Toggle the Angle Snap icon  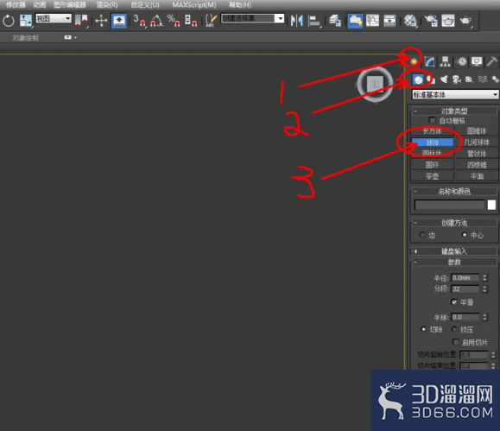[x=156, y=21]
